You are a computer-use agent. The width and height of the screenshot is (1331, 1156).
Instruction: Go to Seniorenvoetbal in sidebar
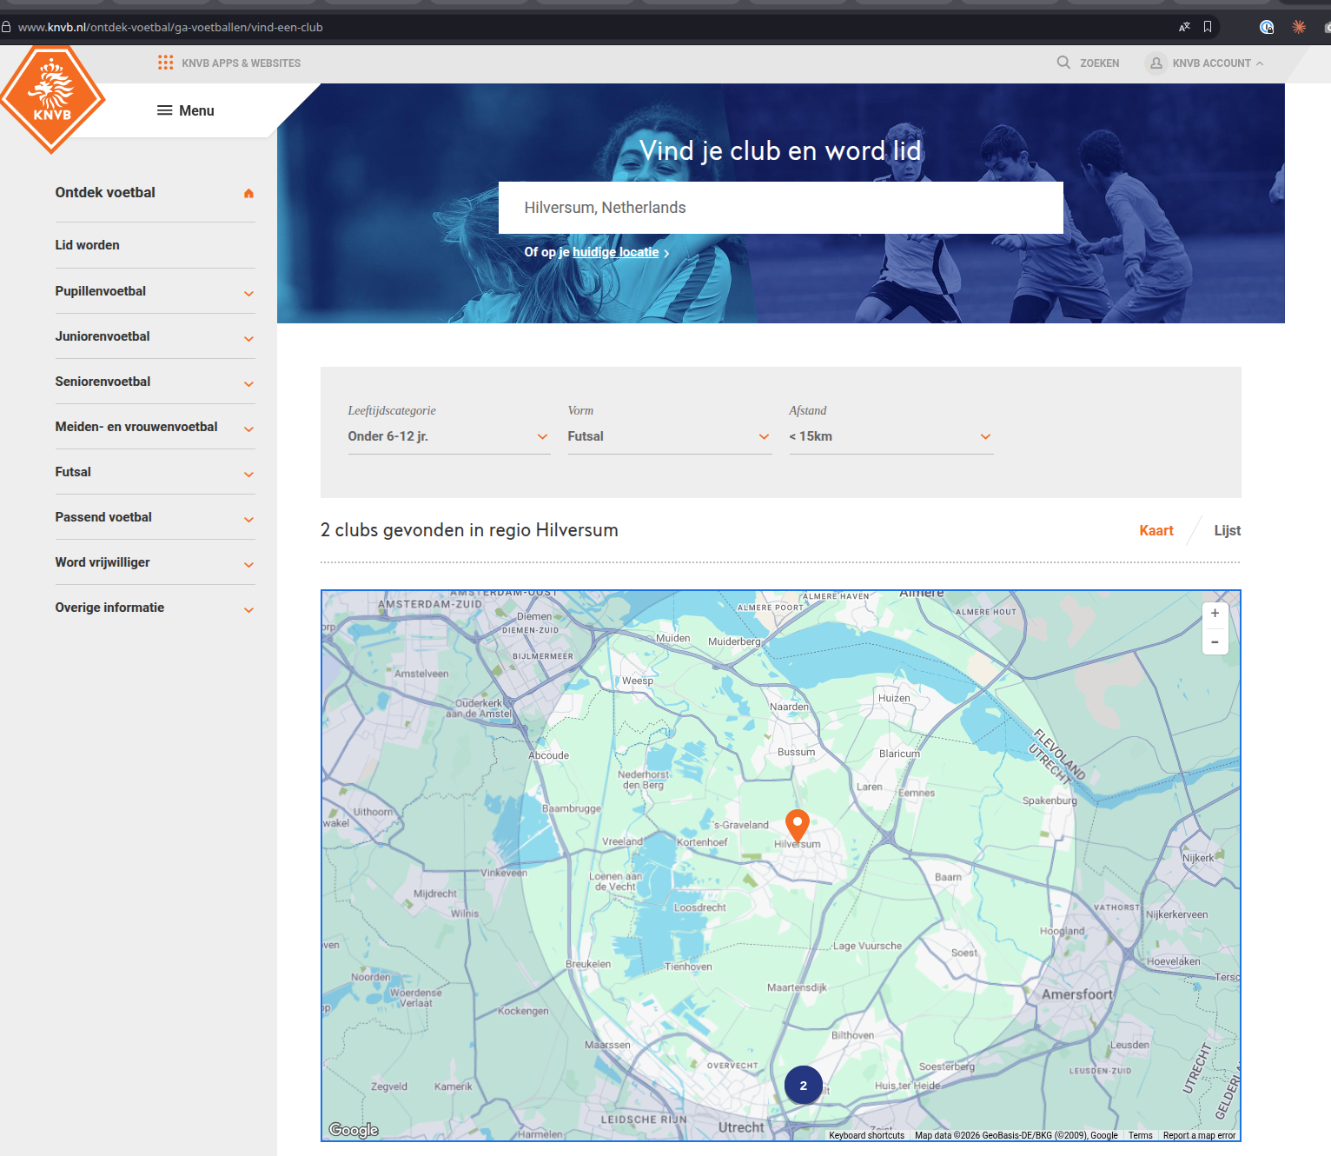(103, 382)
